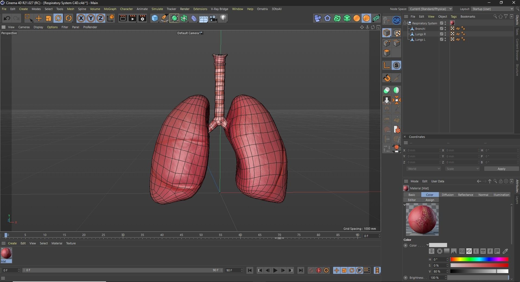The image size is (520, 282).
Task: Increase the V value stepper
Action: tap(447, 270)
